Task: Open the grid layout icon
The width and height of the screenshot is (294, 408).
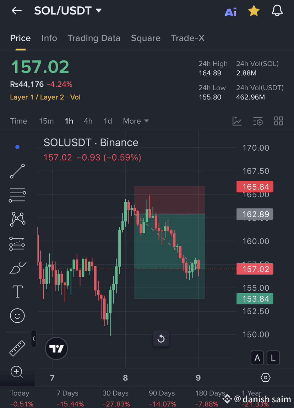Action: coord(279,121)
